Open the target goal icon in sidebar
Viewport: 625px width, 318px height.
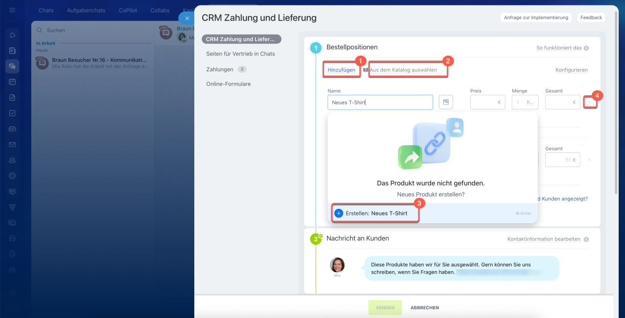pos(12,175)
